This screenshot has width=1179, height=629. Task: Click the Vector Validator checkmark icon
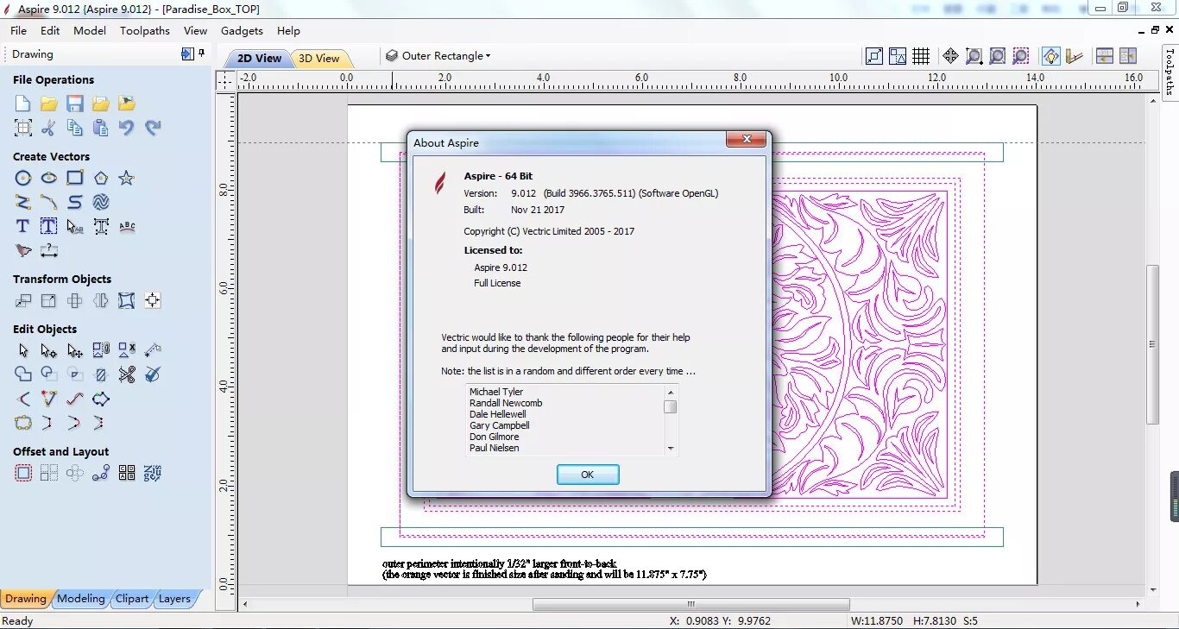pyautogui.click(x=153, y=374)
